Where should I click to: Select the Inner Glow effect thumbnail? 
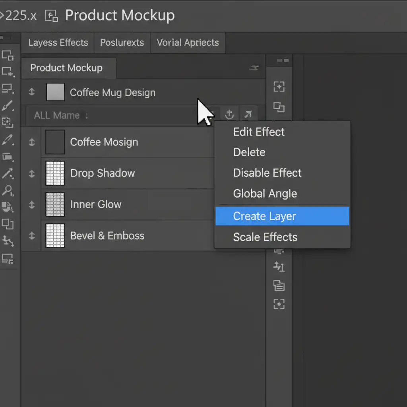pyautogui.click(x=55, y=204)
